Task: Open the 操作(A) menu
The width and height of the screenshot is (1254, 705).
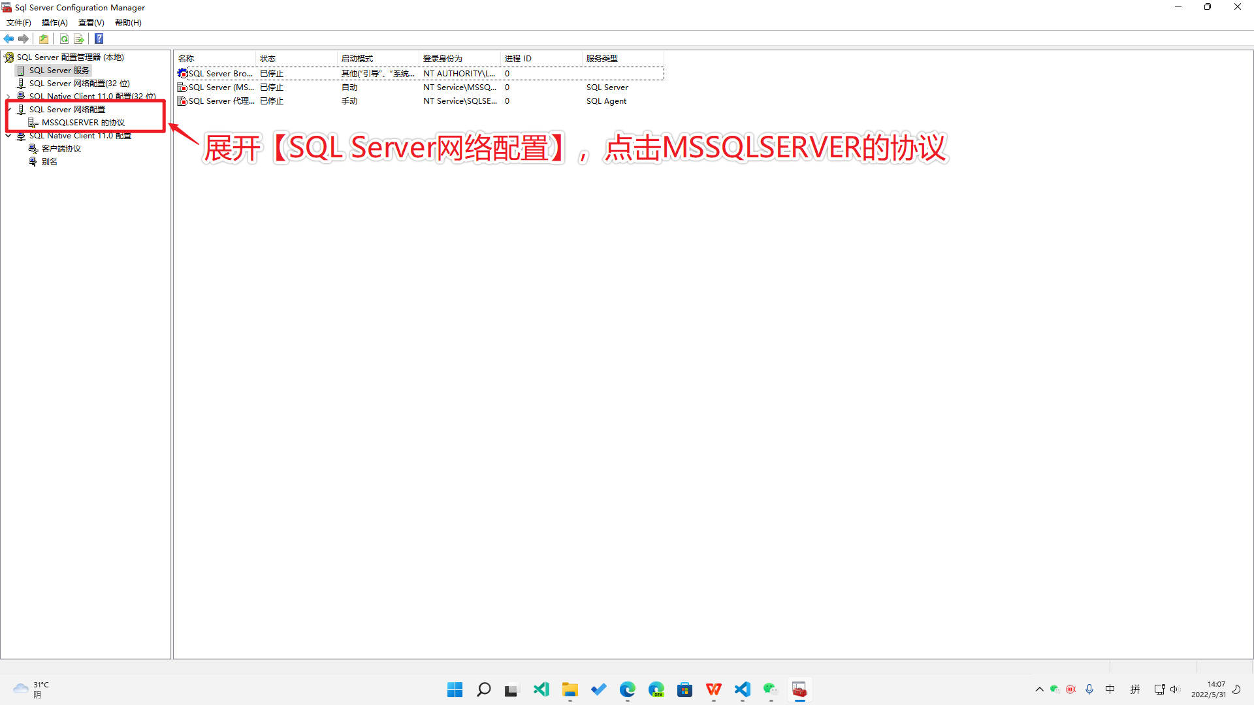Action: click(x=55, y=22)
